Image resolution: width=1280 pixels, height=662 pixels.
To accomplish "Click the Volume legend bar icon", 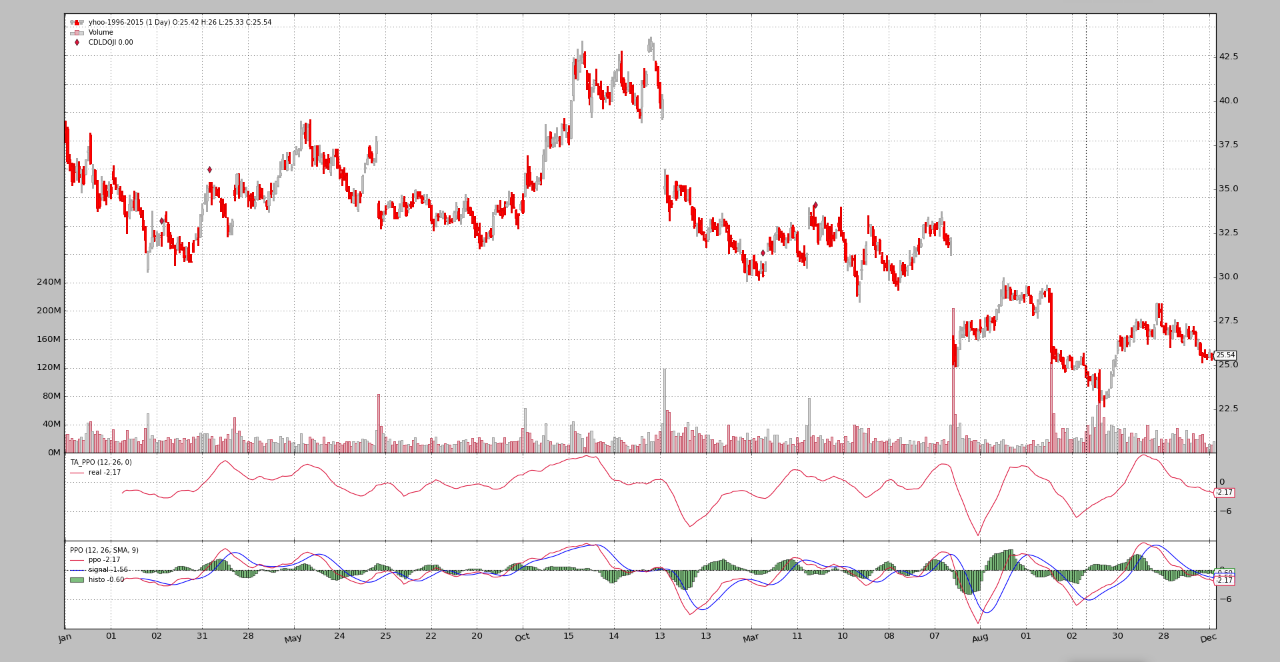I will pos(77,33).
